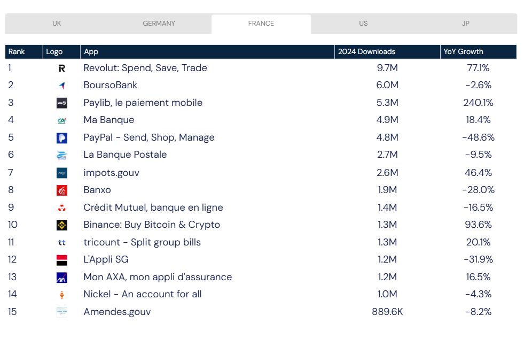Click the Mon AXA logo icon

coord(62,278)
